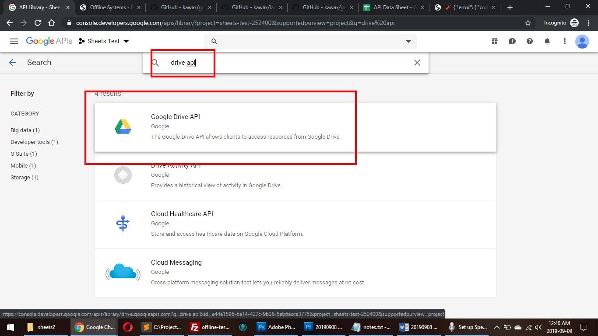Image resolution: width=598 pixels, height=336 pixels.
Task: Filter by Developer tools category
Action: [x=34, y=142]
